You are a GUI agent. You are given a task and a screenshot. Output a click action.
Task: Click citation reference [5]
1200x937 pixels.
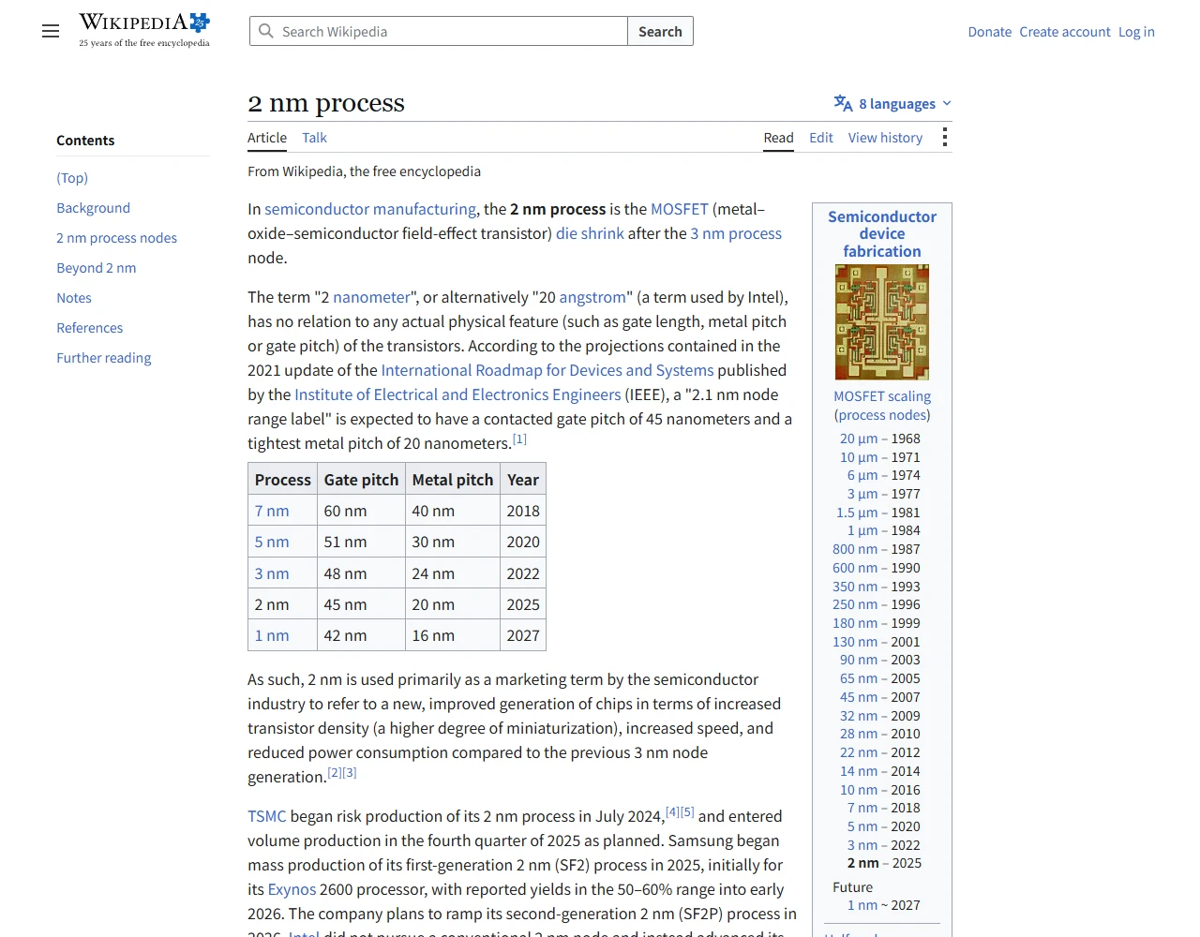coord(687,811)
